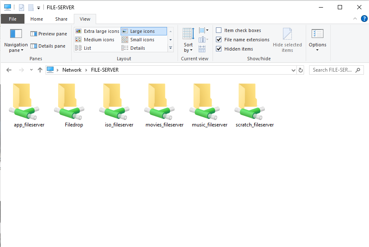Switch to Details layout
369x247 pixels.
[x=133, y=48]
